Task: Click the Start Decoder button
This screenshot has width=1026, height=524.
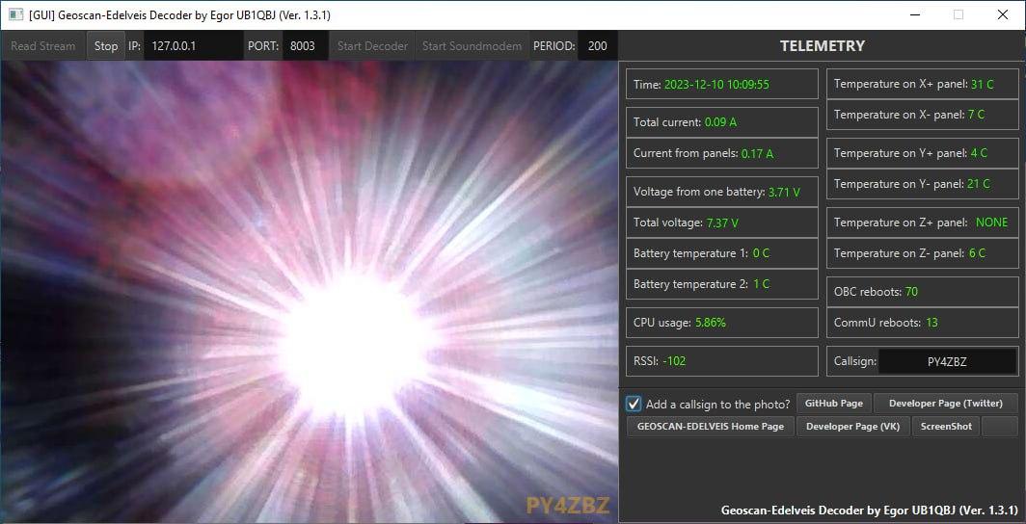Action: [372, 46]
